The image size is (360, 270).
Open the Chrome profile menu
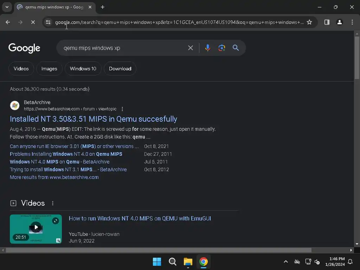click(339, 22)
